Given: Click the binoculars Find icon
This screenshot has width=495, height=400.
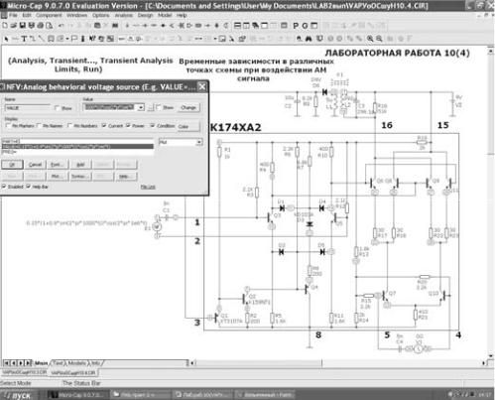Looking at the screenshot, I should [309, 39].
